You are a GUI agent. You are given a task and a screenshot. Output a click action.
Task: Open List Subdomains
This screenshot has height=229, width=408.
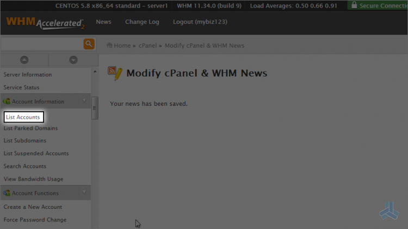(x=24, y=141)
